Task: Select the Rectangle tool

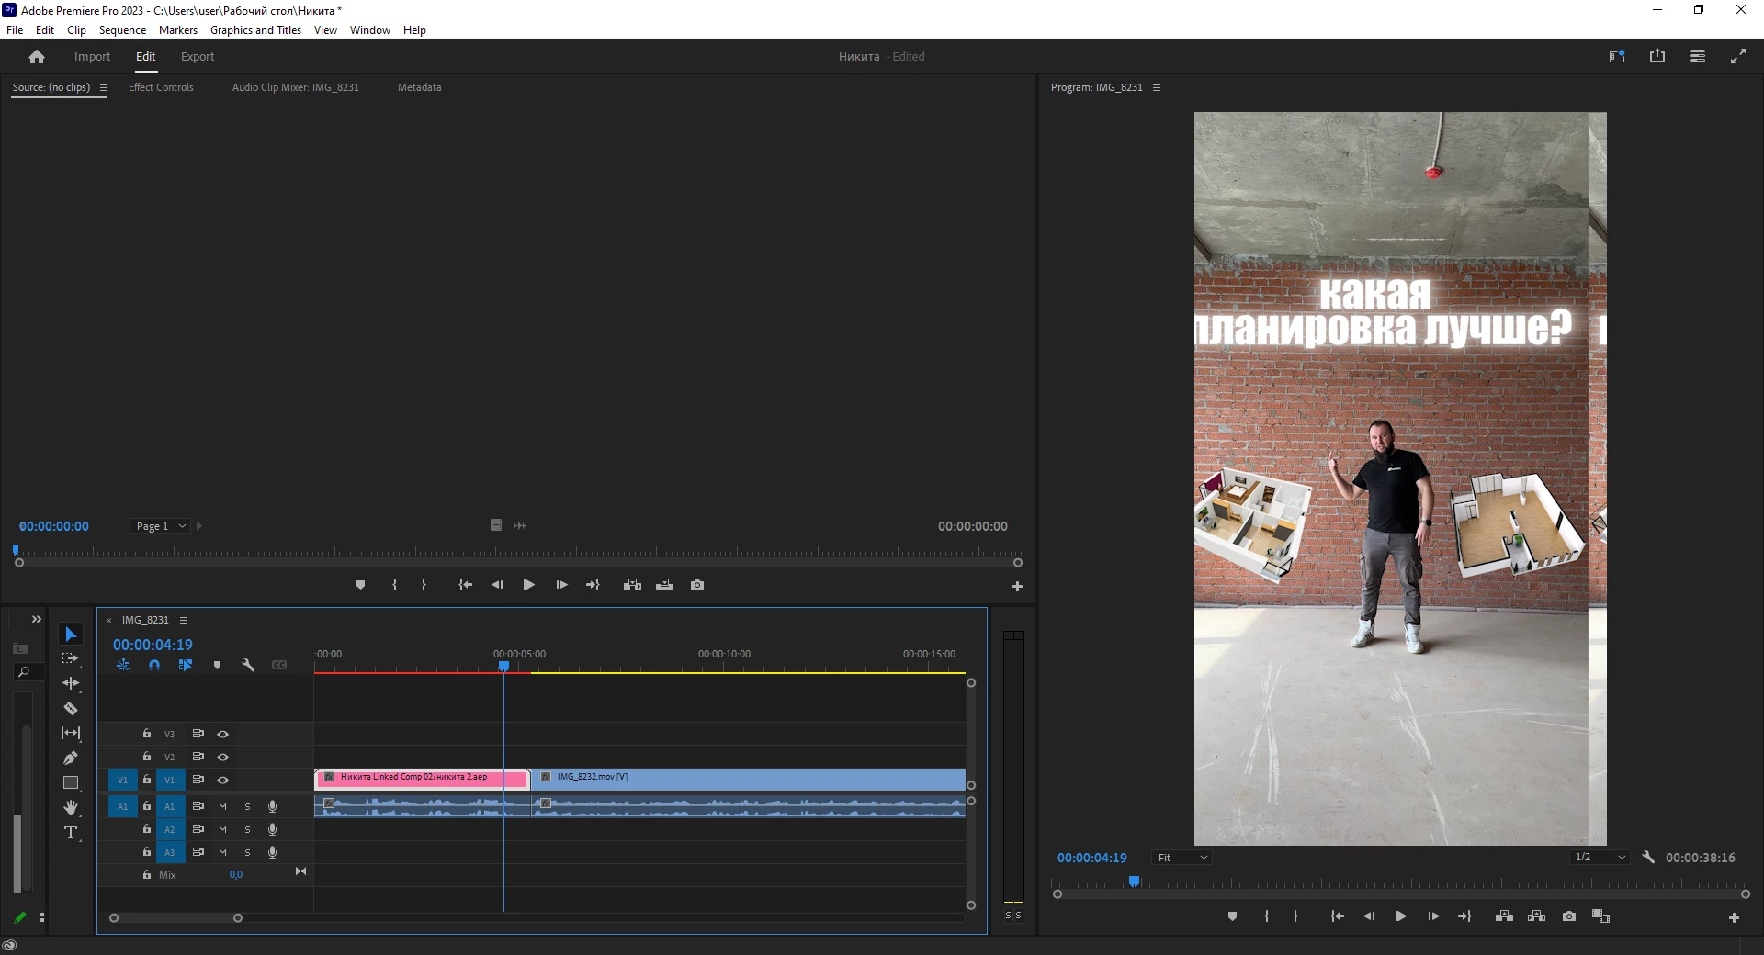Action: 71,782
